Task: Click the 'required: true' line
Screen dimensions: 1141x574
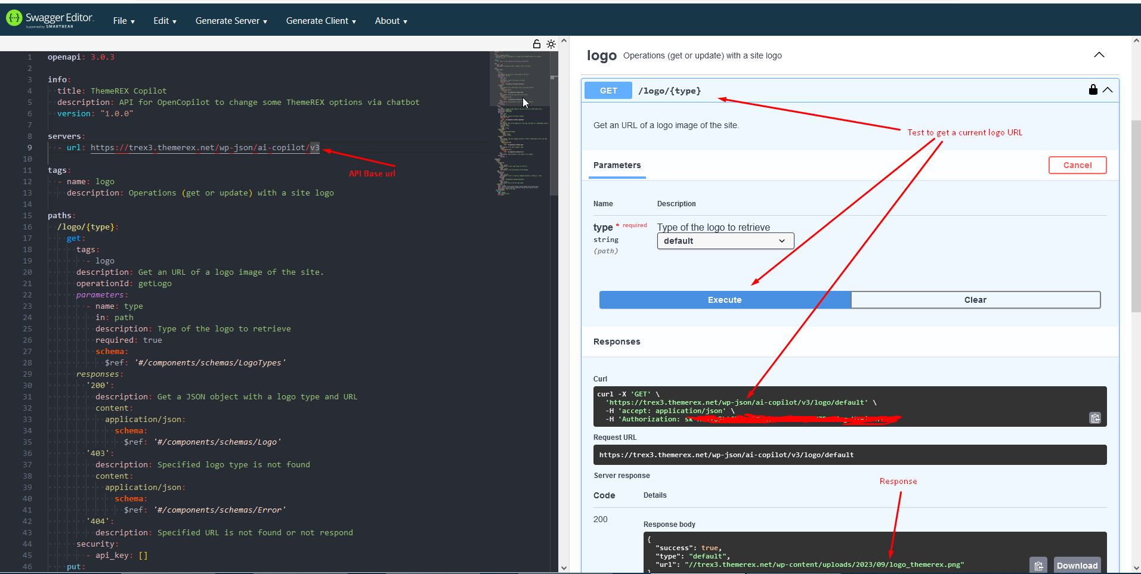Action: (x=129, y=340)
